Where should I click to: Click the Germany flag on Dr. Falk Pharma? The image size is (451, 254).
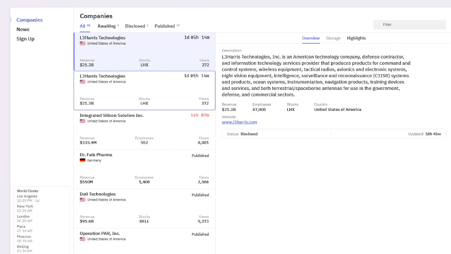point(82,160)
